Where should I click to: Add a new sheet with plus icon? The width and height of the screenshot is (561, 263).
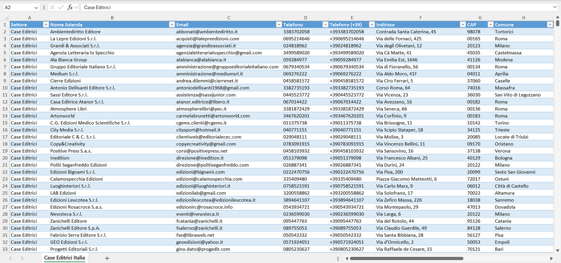107,258
